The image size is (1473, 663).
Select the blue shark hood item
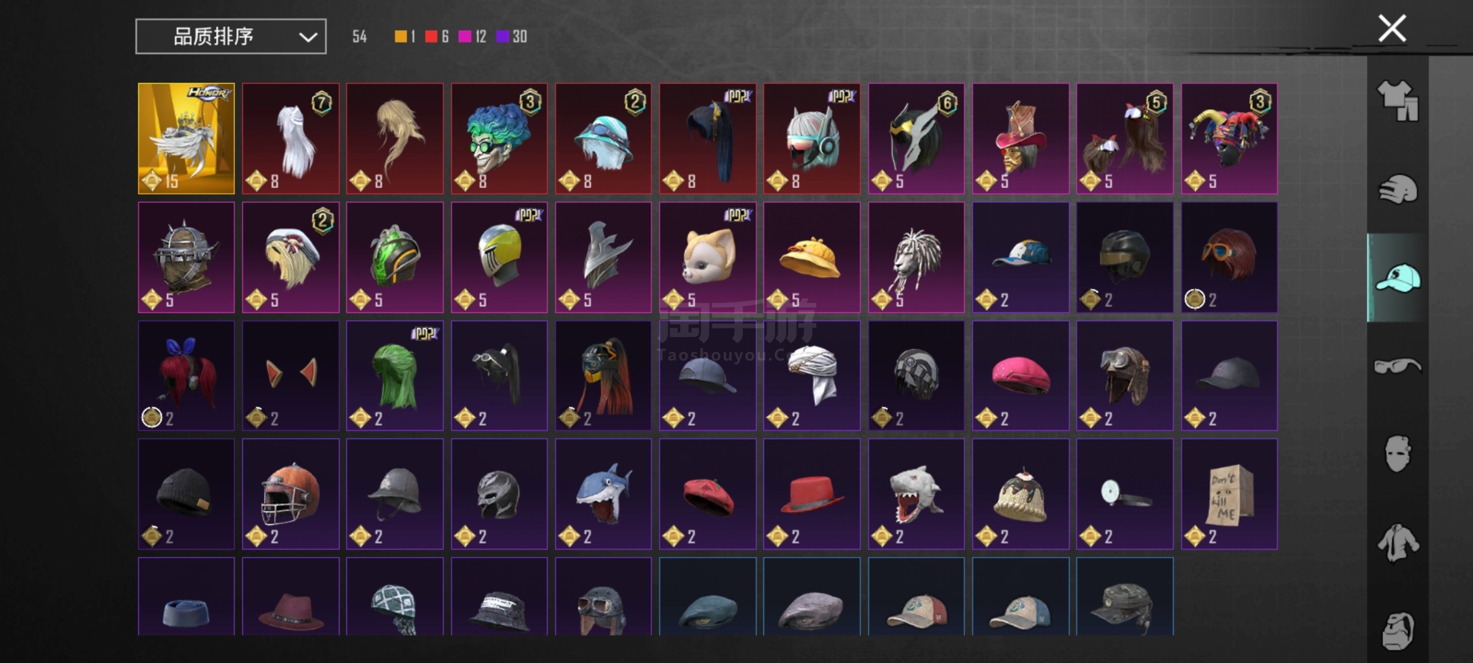coord(603,494)
